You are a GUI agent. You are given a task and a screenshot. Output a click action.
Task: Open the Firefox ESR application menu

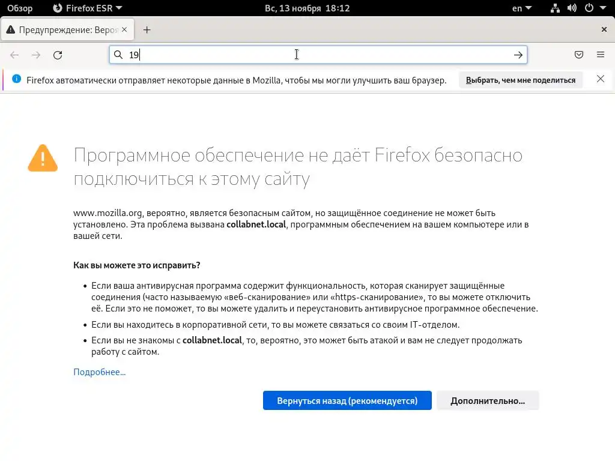point(88,8)
